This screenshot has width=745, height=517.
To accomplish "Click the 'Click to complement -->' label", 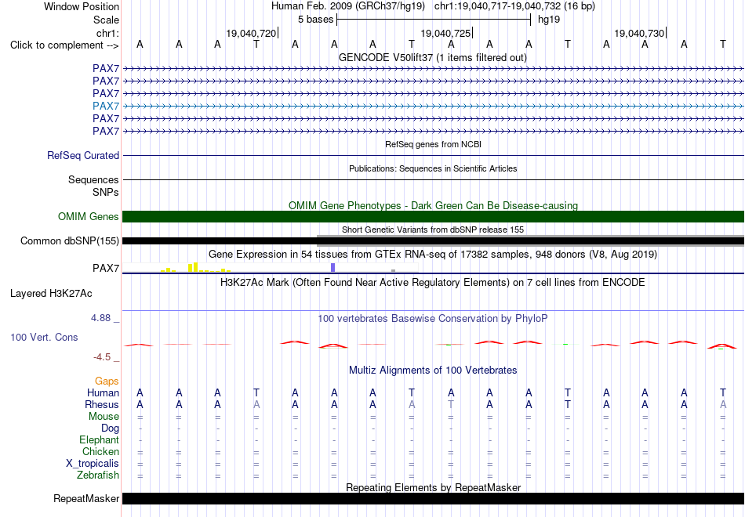I will click(x=64, y=45).
